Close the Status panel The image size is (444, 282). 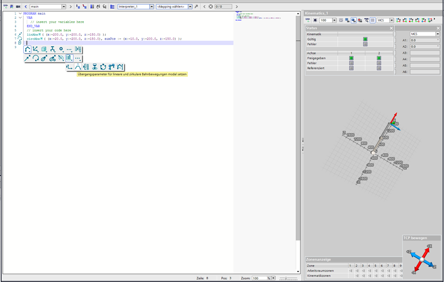coord(391,28)
